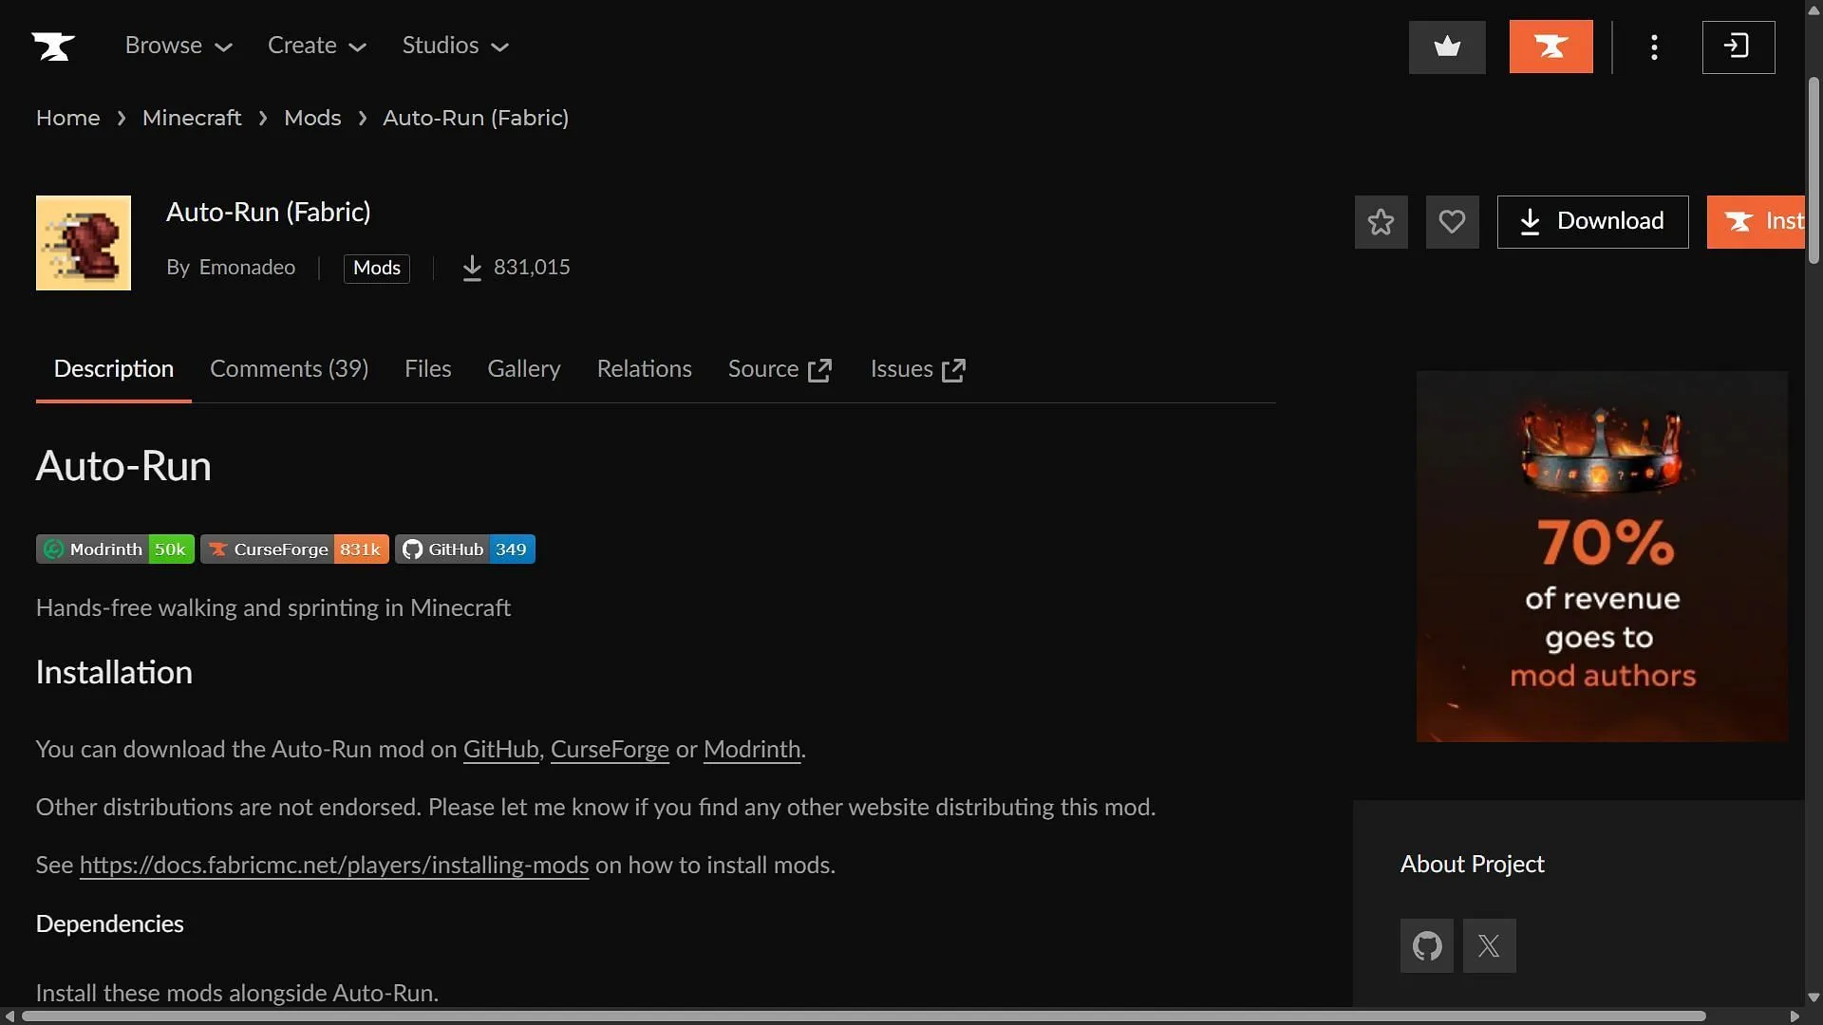Open the three-dot more options menu

pyautogui.click(x=1654, y=47)
